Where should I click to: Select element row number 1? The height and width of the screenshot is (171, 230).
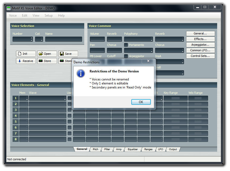coord(16,98)
